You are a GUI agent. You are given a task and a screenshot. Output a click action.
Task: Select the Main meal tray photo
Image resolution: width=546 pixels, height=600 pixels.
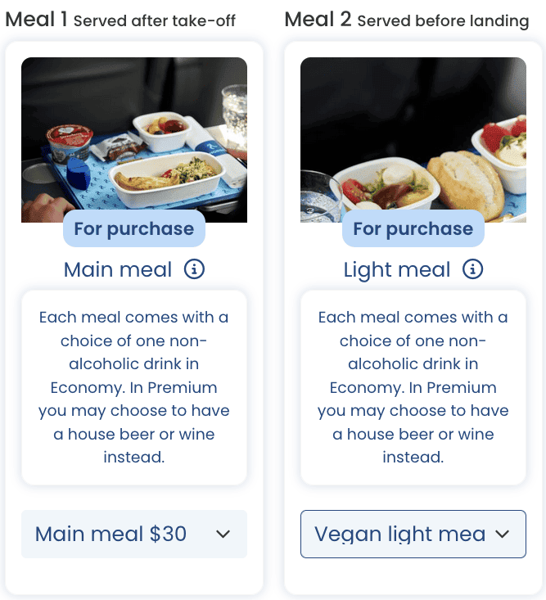coord(133,135)
